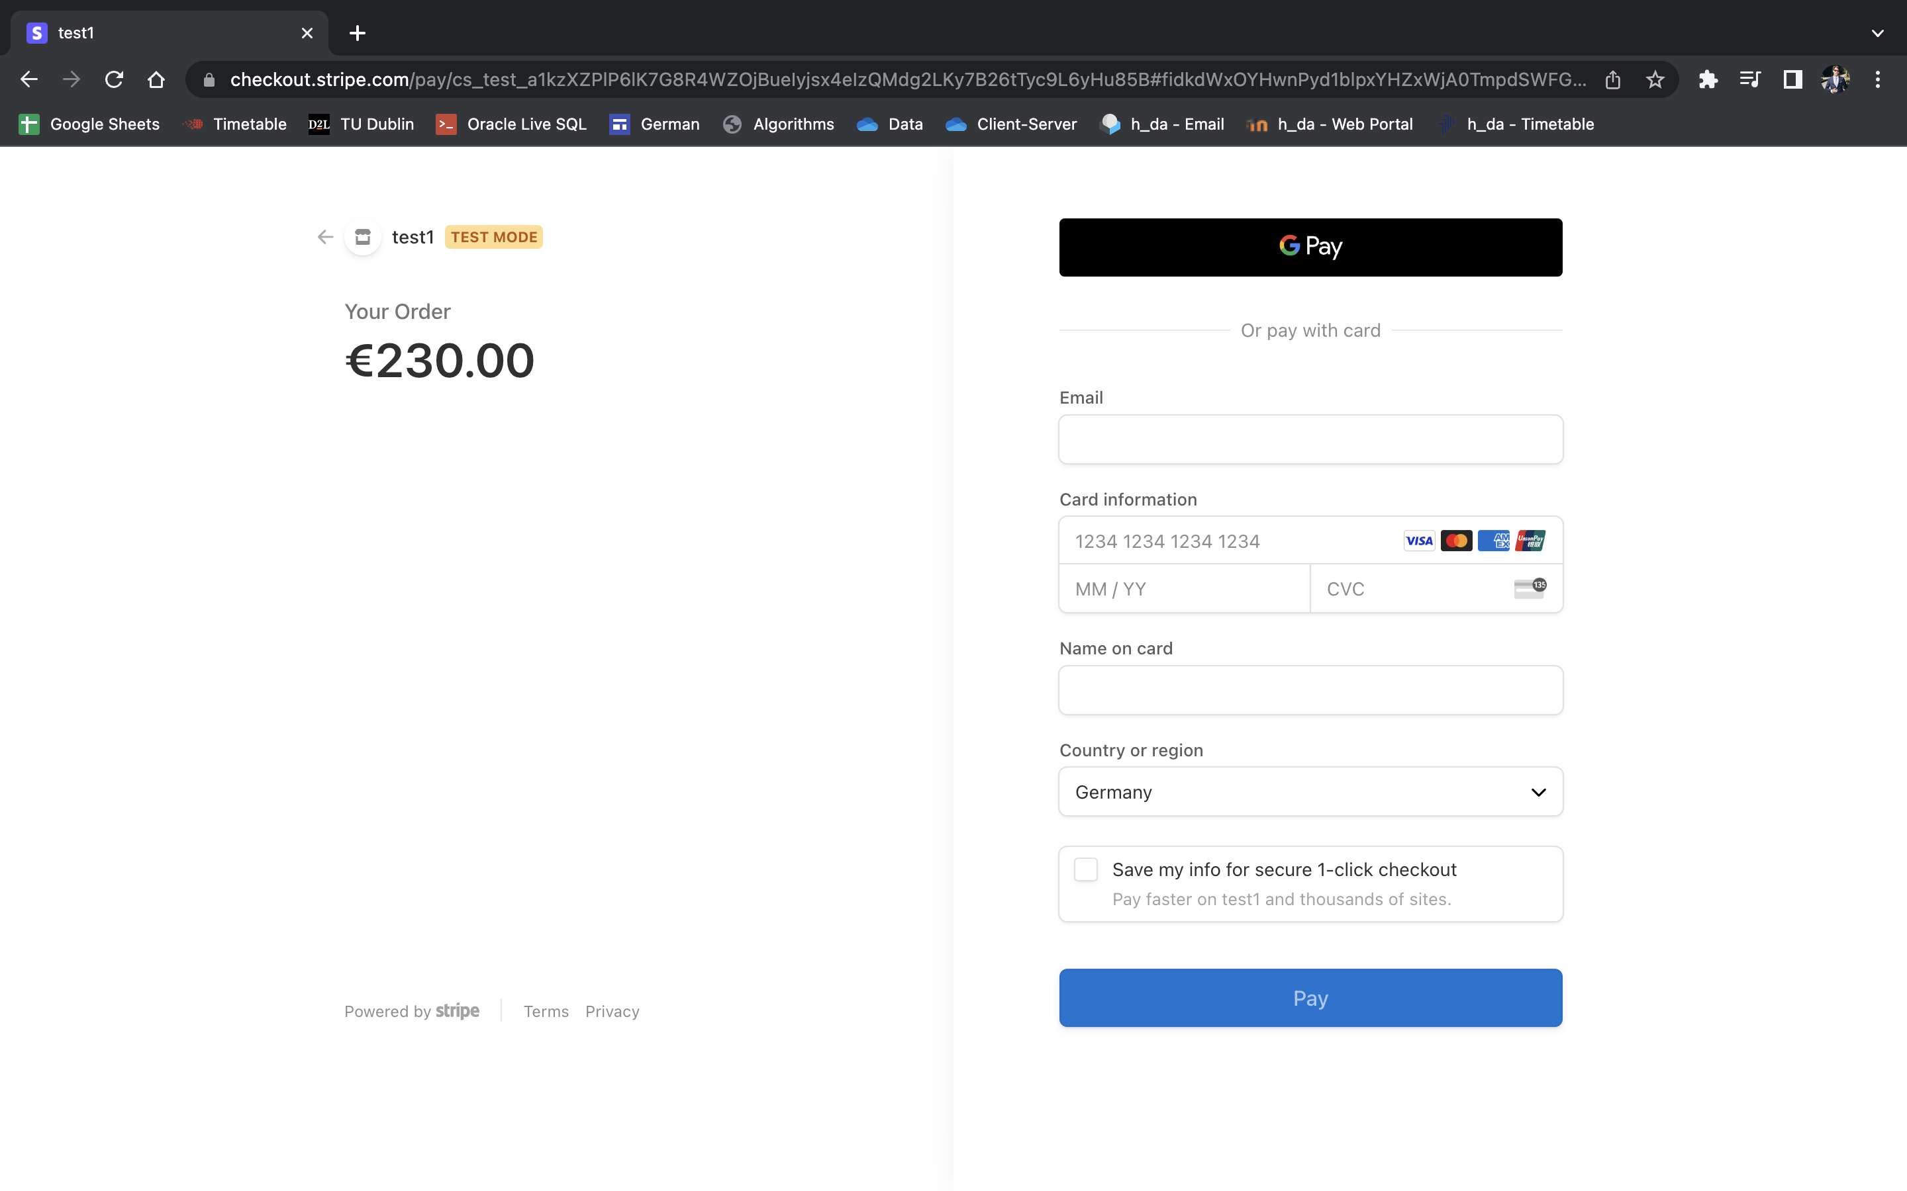The height and width of the screenshot is (1191, 1907).
Task: Open the Chrome three-dot menu
Action: 1878,79
